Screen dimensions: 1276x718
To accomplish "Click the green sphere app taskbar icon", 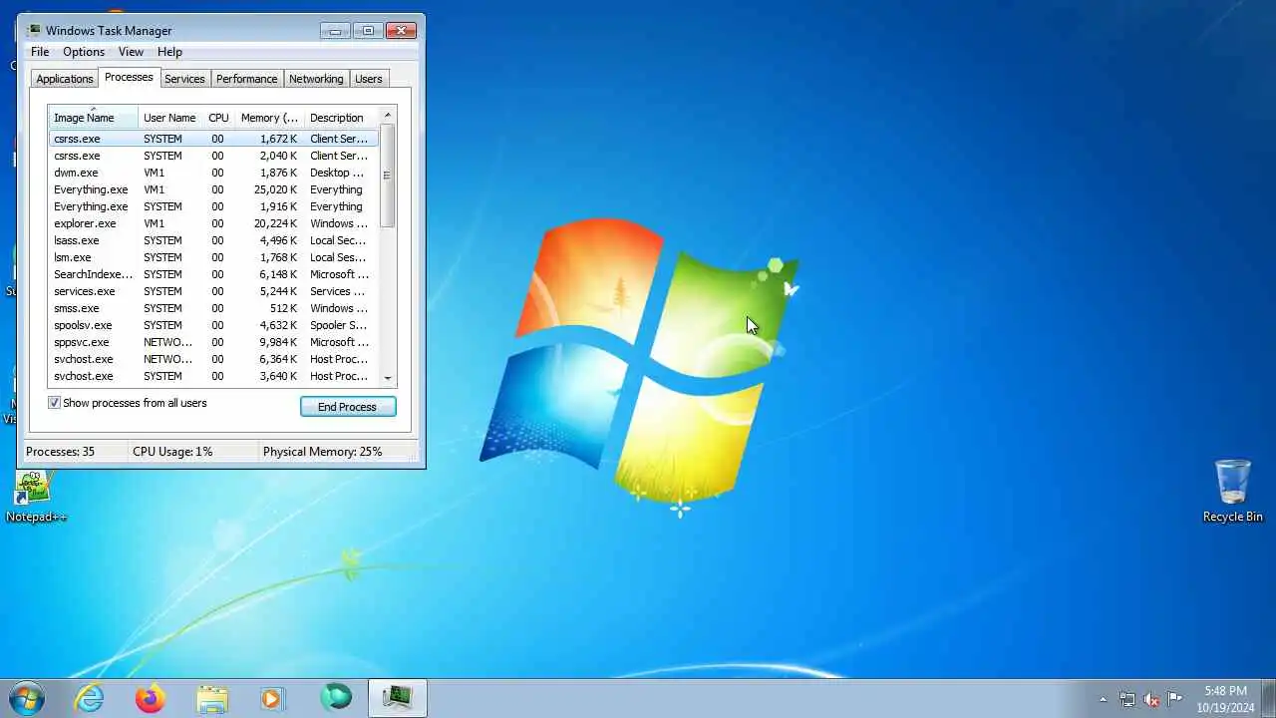I will [336, 698].
